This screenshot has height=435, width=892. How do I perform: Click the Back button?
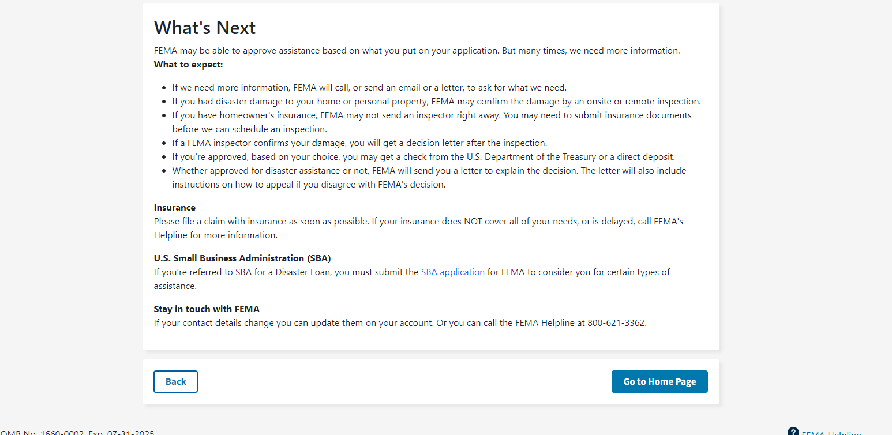pos(175,381)
